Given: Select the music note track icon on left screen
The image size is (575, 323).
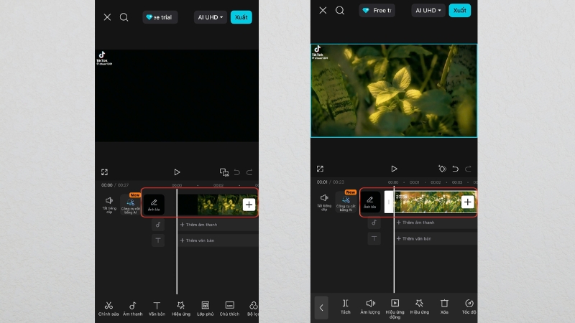Looking at the screenshot, I should click(158, 225).
